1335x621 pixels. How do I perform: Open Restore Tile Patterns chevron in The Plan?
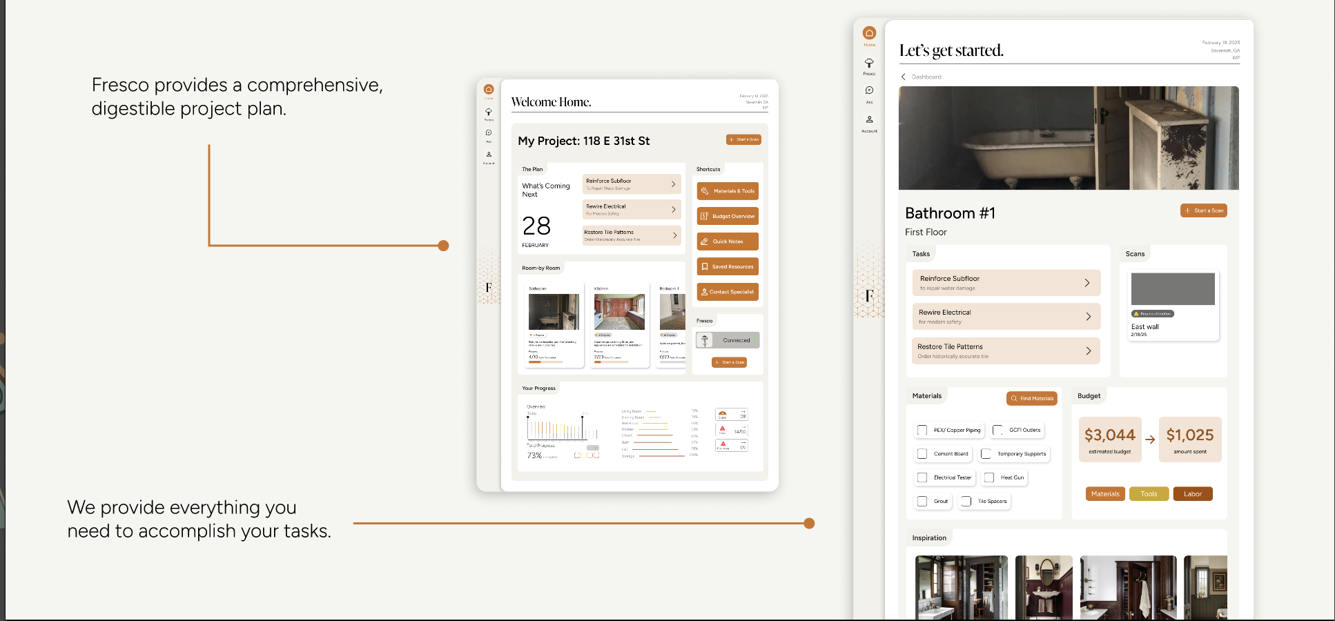coord(674,235)
